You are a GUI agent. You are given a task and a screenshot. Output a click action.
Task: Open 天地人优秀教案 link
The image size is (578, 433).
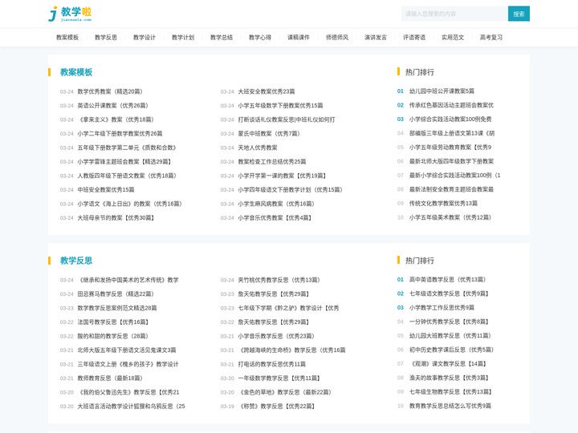(258, 148)
